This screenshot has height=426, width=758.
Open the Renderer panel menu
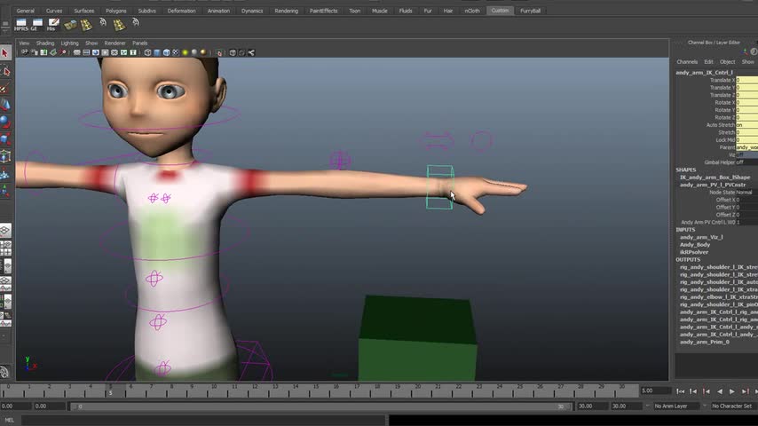pyautogui.click(x=114, y=43)
